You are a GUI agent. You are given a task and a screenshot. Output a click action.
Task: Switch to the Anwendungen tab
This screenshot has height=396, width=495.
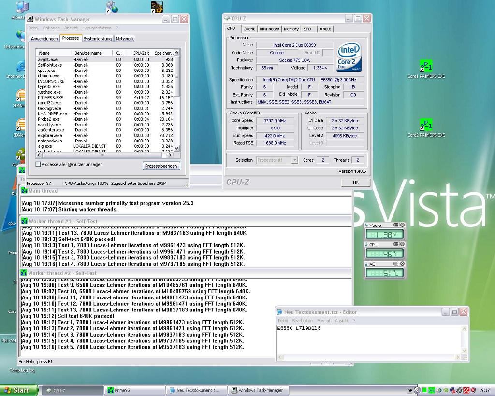[44, 39]
